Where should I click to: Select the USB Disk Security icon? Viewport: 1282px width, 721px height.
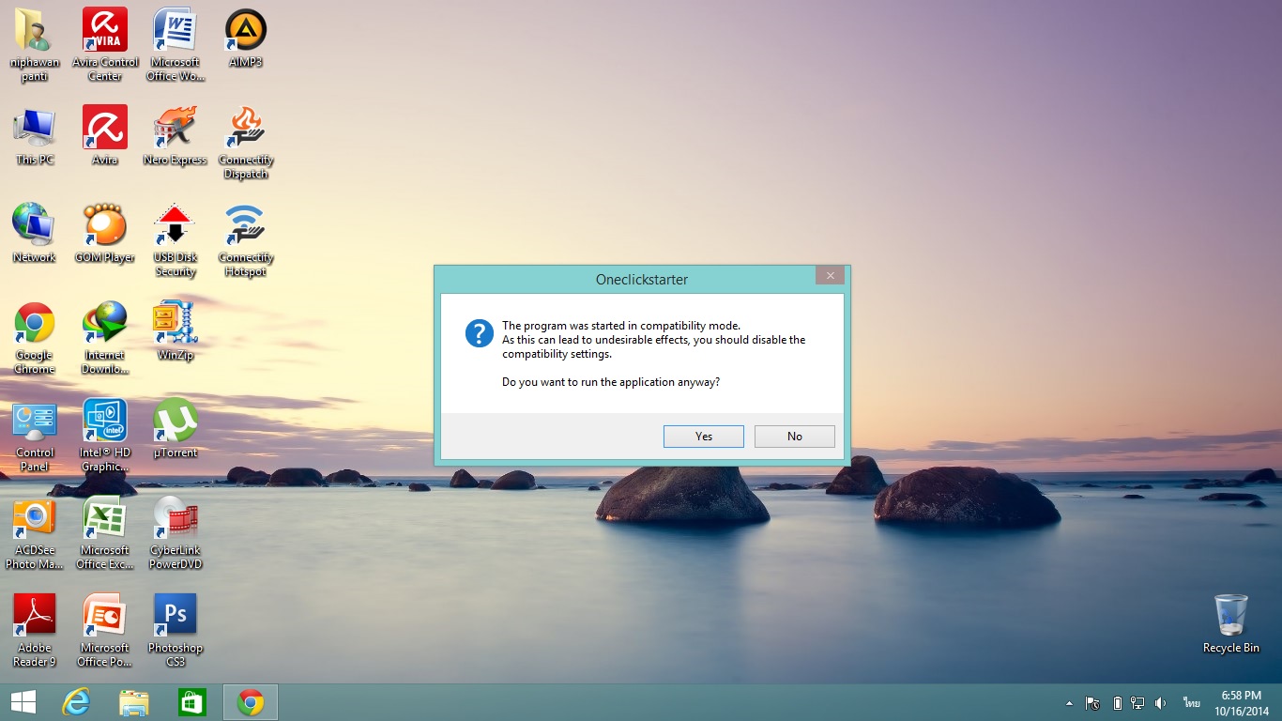(176, 238)
